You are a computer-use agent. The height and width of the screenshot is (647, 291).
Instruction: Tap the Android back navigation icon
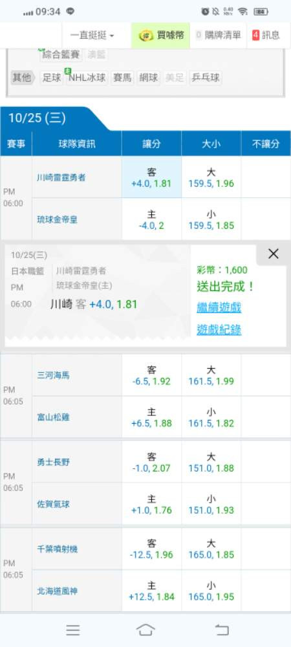point(222,630)
